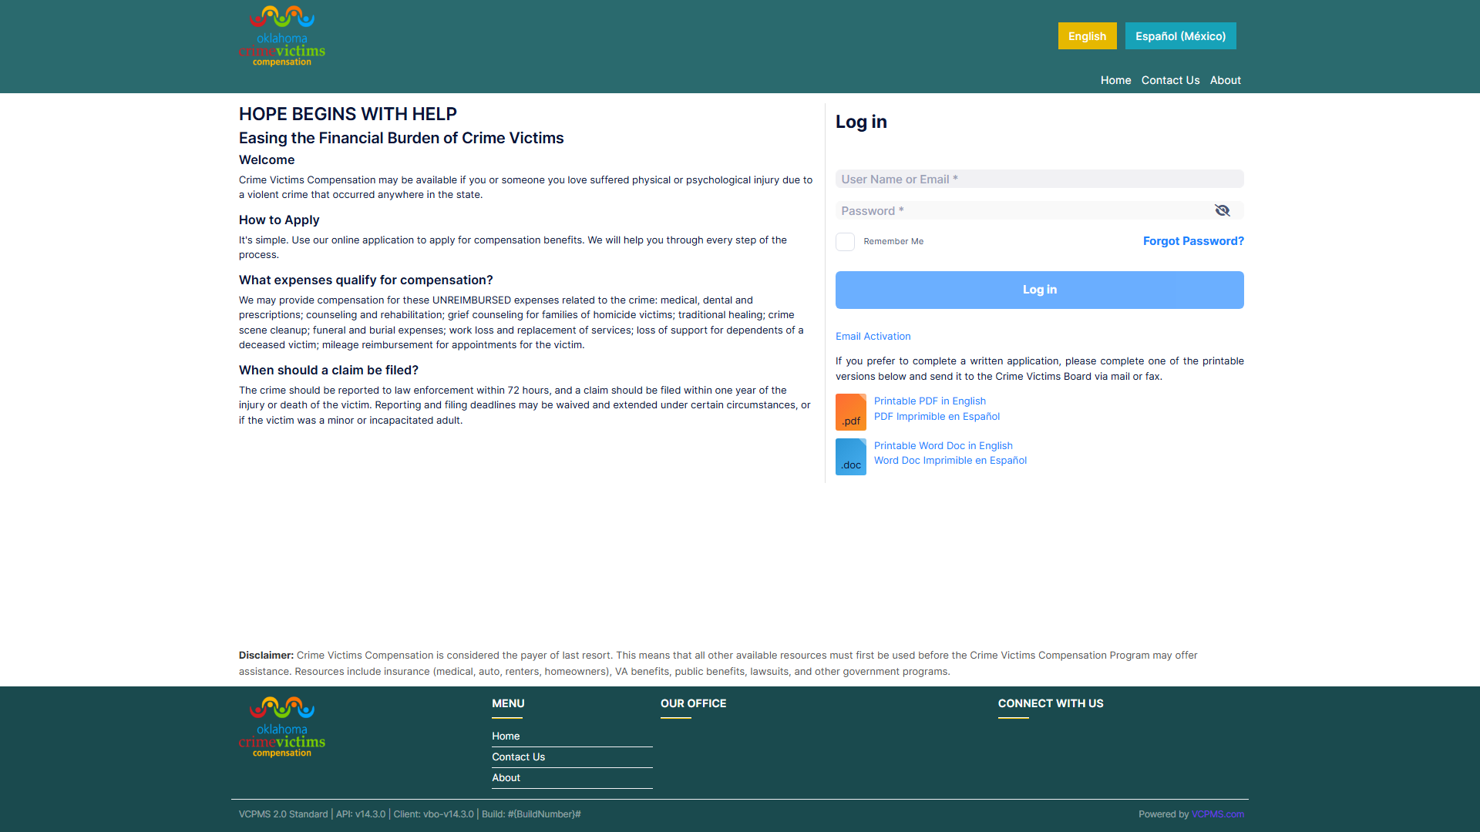Screen dimensions: 1480x832
Task: Check the Remember Me checkbox
Action: (x=845, y=241)
